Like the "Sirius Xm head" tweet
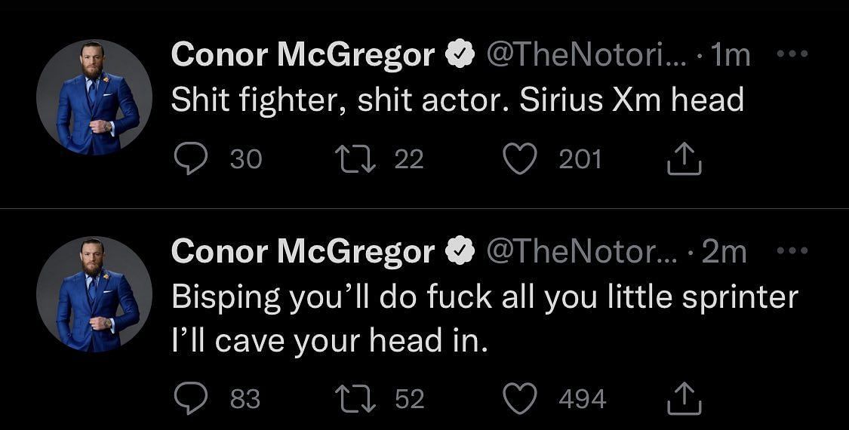 (x=520, y=159)
